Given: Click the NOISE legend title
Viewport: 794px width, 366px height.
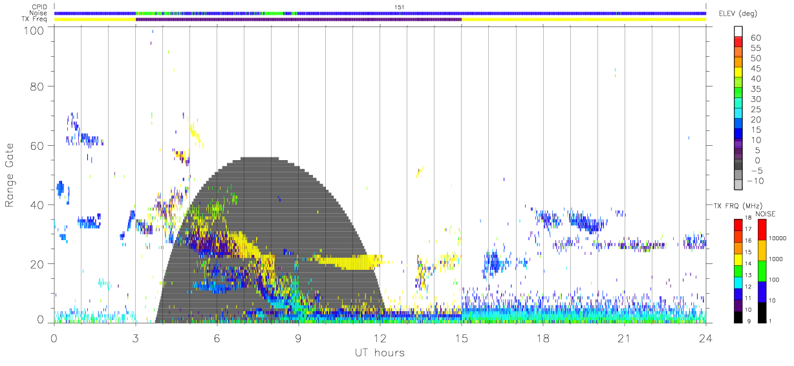Looking at the screenshot, I should pyautogui.click(x=766, y=214).
